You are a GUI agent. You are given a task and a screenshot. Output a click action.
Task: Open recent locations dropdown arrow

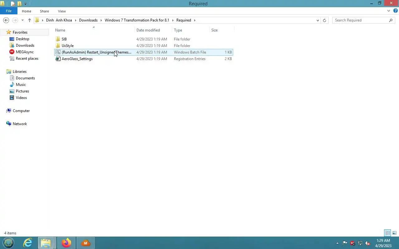22,20
